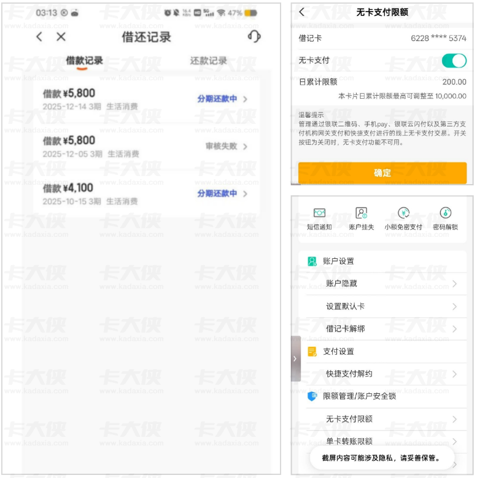Switch to 借款记录 tab
Viewport: 477px width, 478px height.
coord(85,61)
